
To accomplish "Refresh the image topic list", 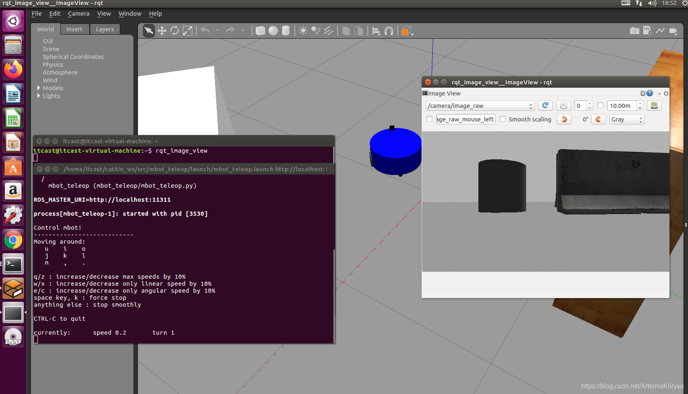I will click(546, 106).
